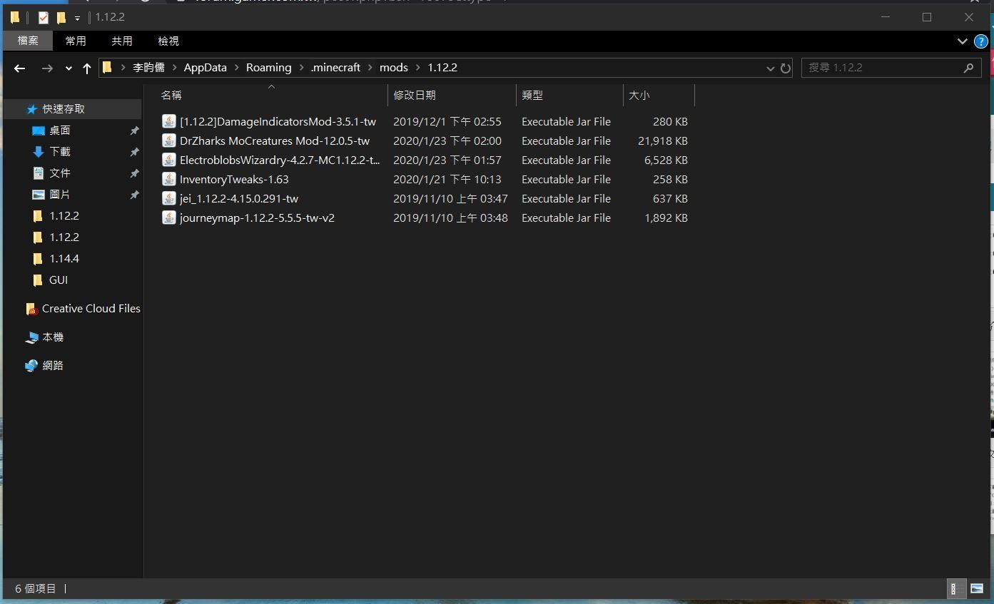Image resolution: width=994 pixels, height=604 pixels.
Task: Open 下載 in quick access
Action: [60, 152]
